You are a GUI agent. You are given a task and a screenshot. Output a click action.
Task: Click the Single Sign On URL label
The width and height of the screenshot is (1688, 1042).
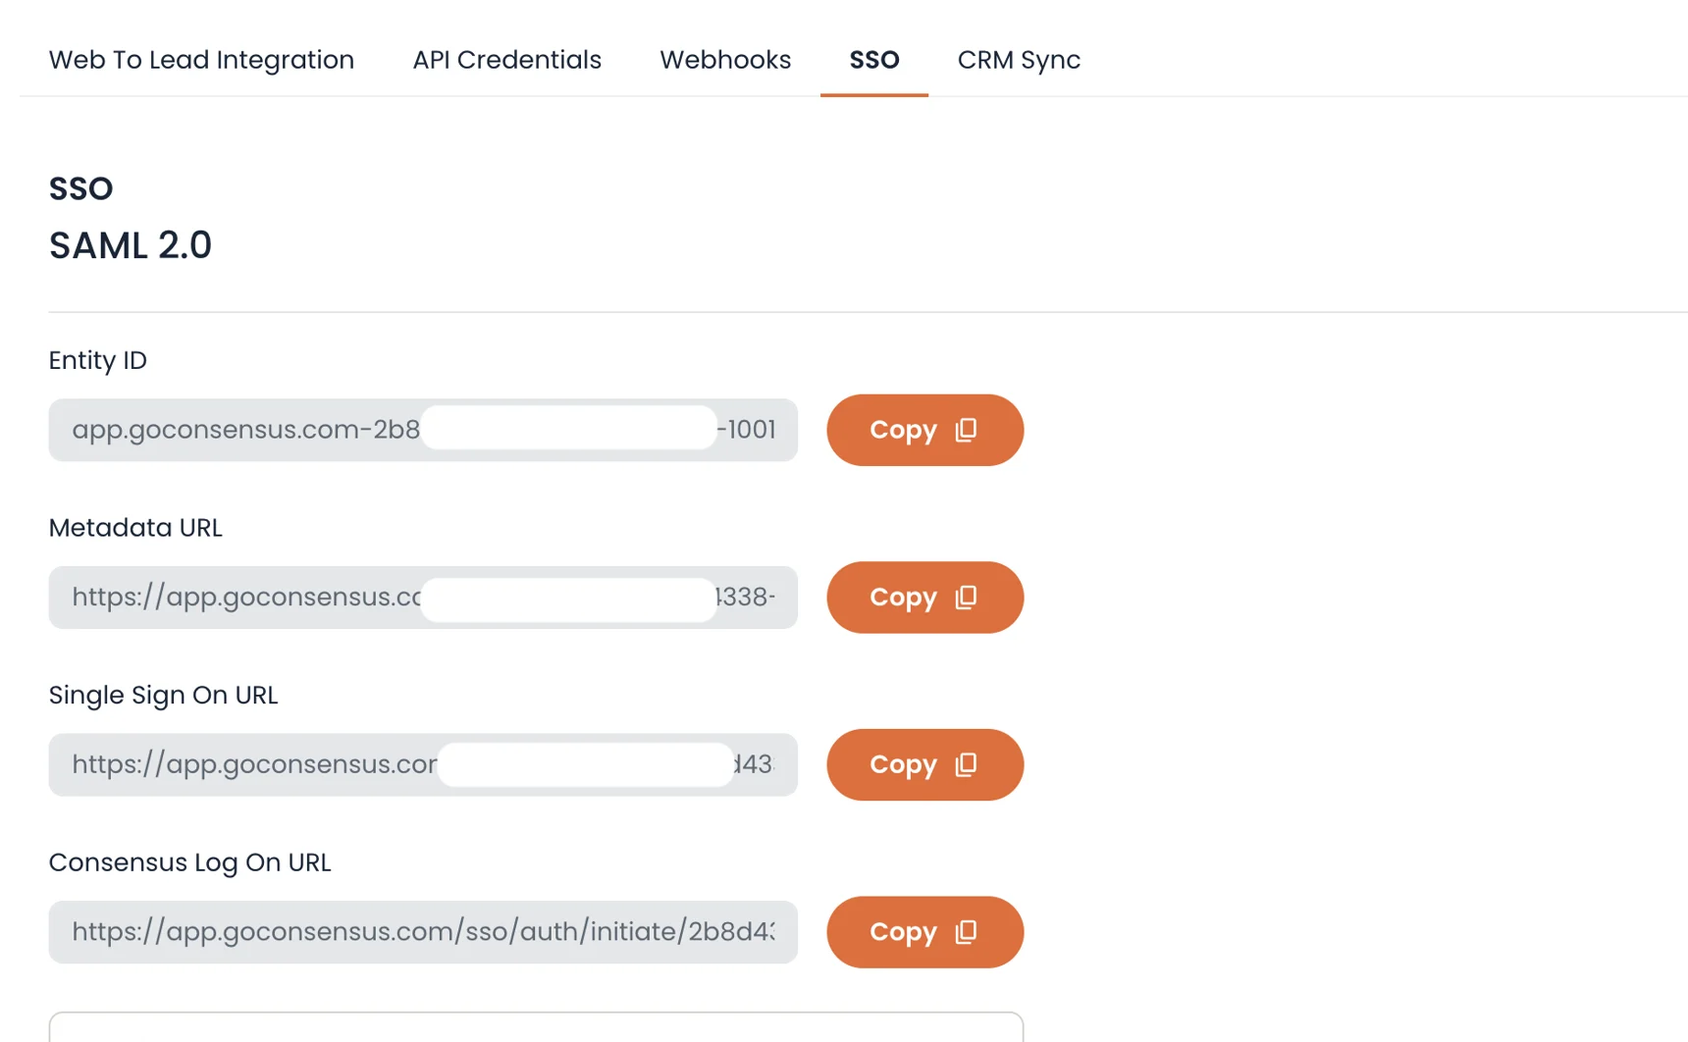163,695
